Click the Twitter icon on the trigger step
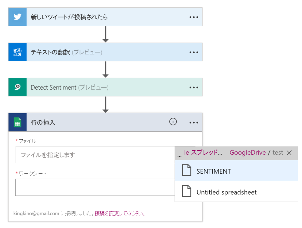 tap(17, 17)
